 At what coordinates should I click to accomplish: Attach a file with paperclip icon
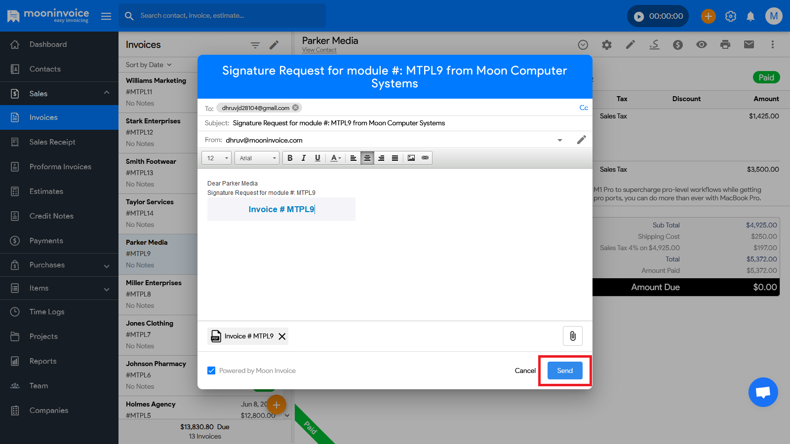[x=573, y=336]
